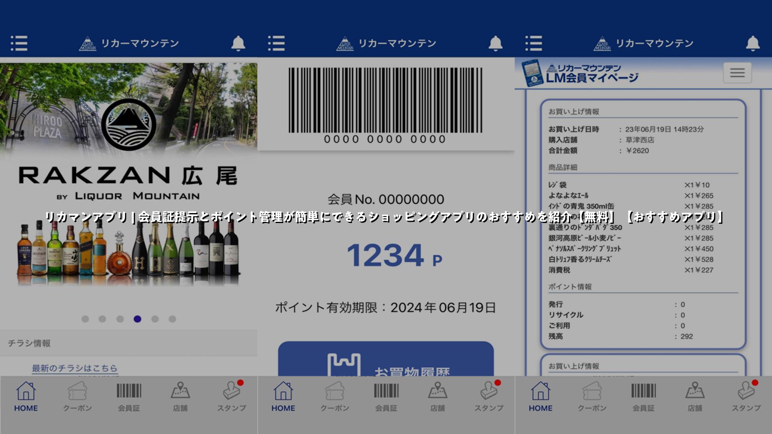Screen dimensions: 772x434
Task: Open hamburger menu in right phone screen
Action: tap(534, 43)
